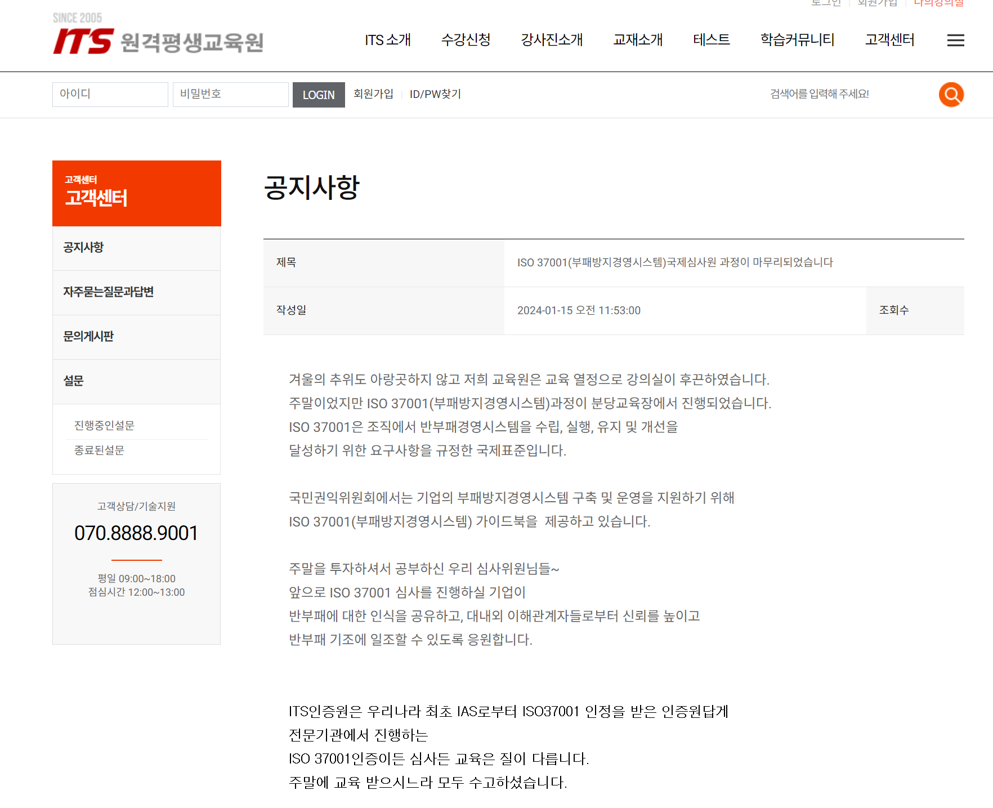Click 평일 09:00~18:00 hours text
This screenshot has height=808, width=993.
(136, 579)
